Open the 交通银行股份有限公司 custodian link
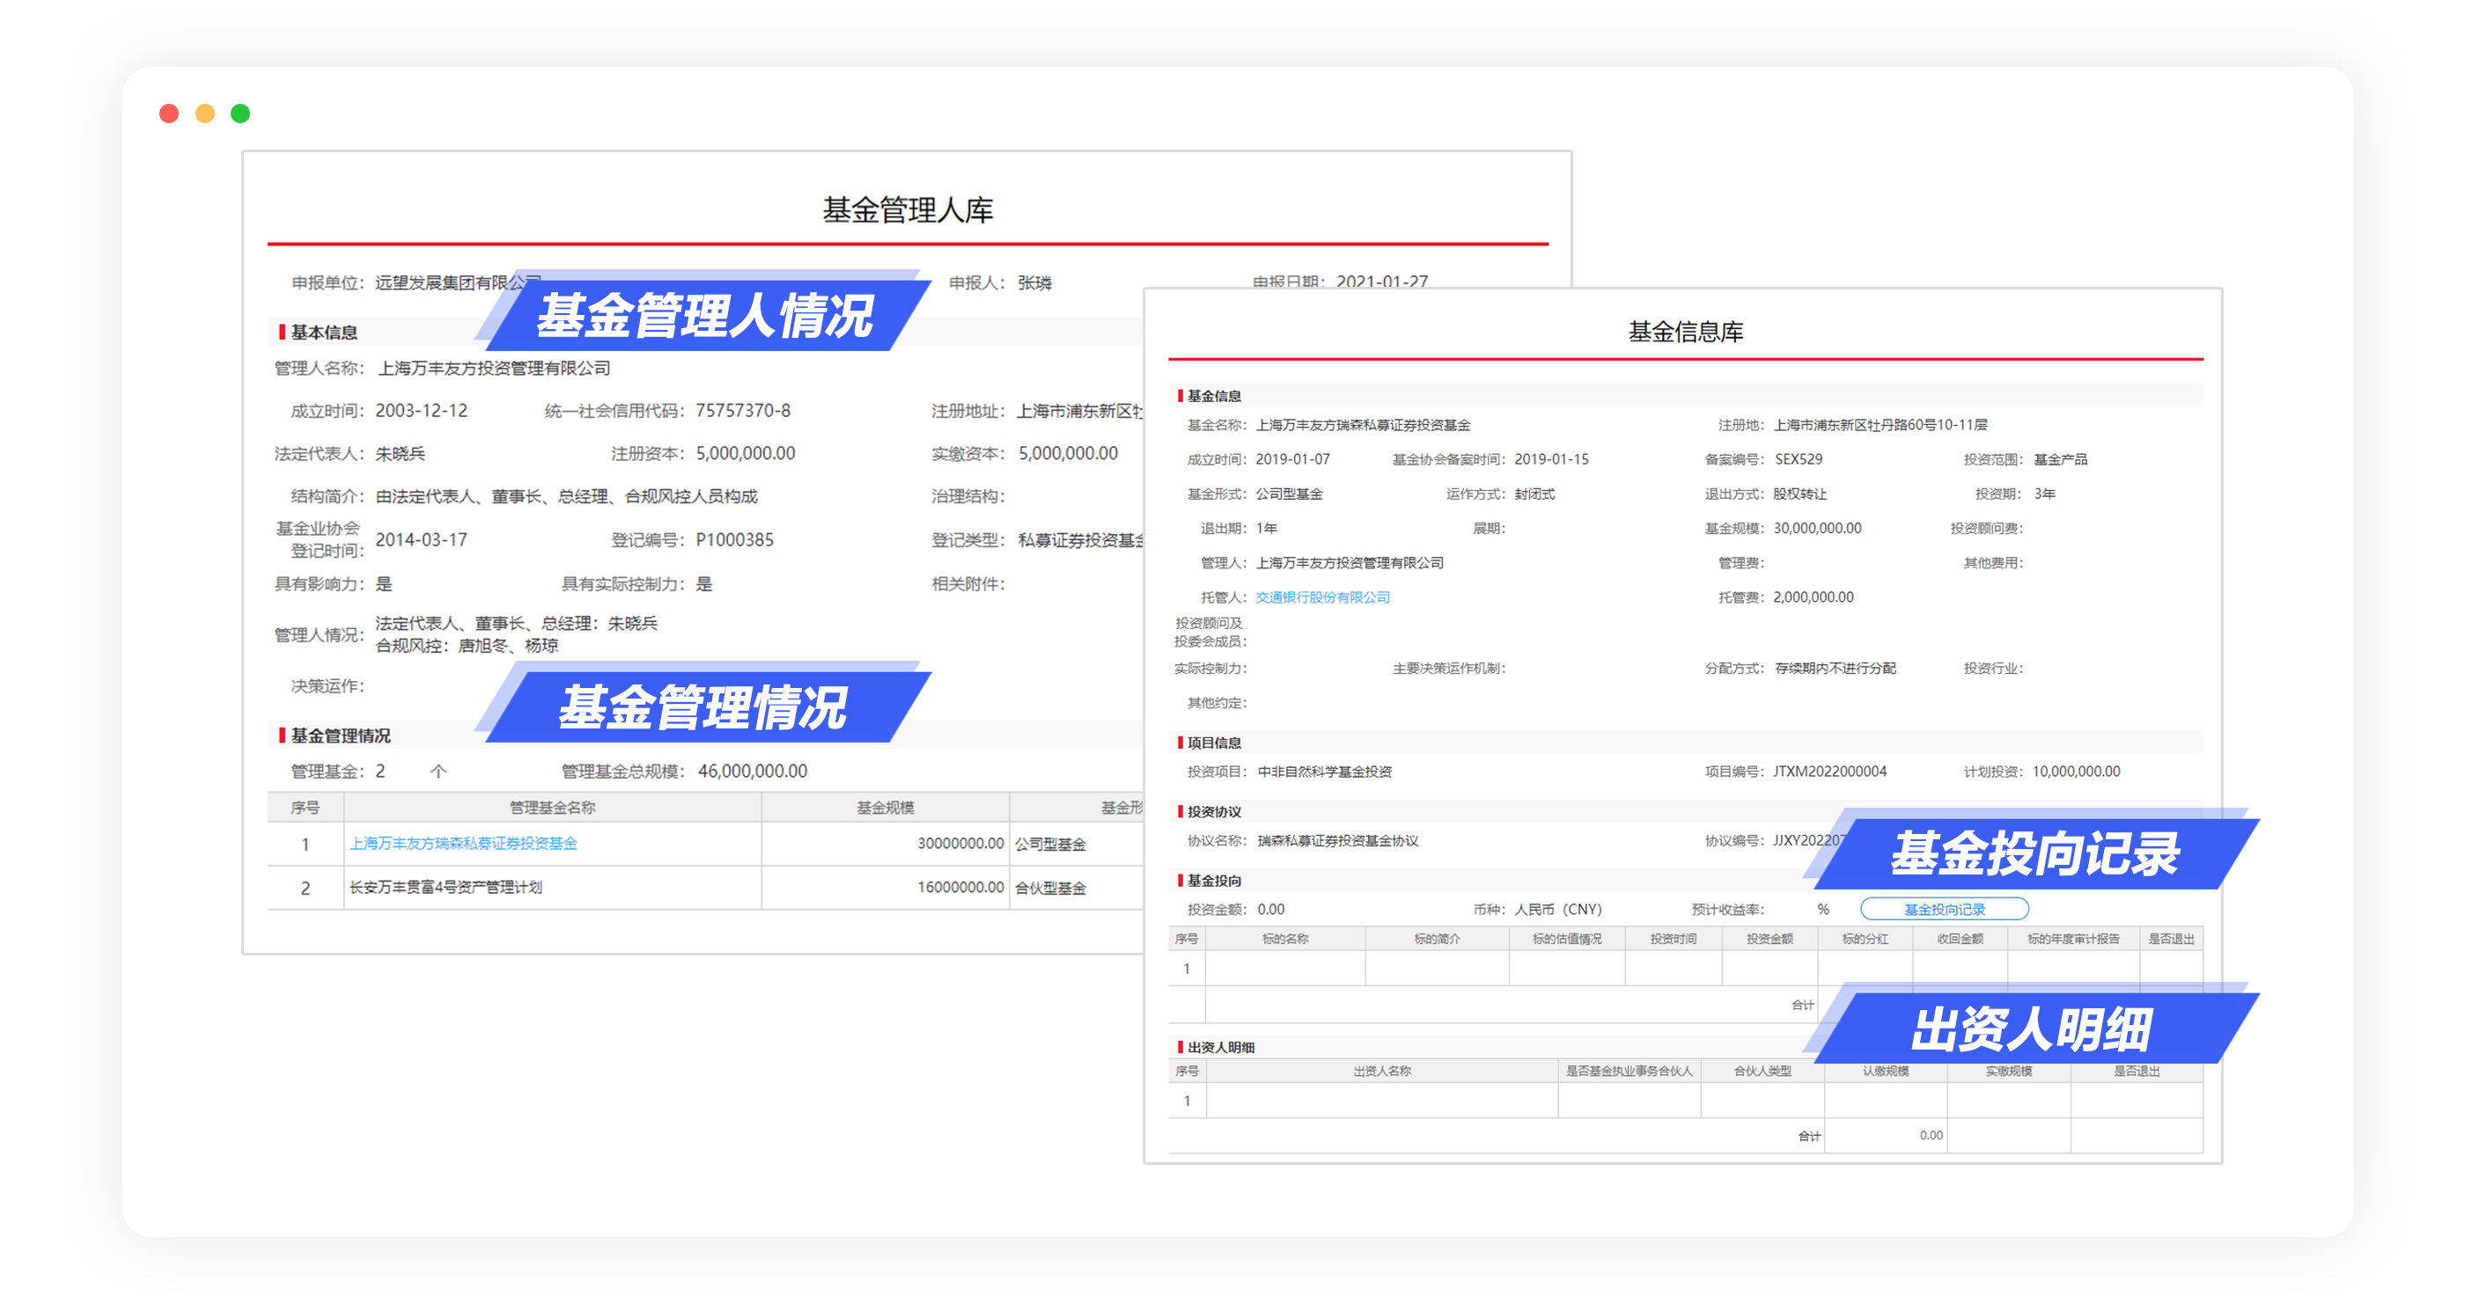The height and width of the screenshot is (1310, 2479). point(1322,597)
